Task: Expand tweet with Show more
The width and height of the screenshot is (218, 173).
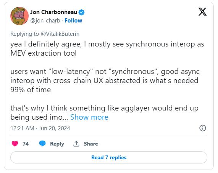Action: [x=89, y=117]
